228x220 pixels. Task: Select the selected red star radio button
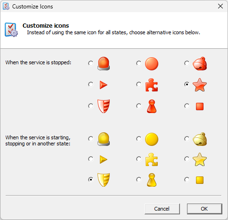pyautogui.click(x=187, y=84)
